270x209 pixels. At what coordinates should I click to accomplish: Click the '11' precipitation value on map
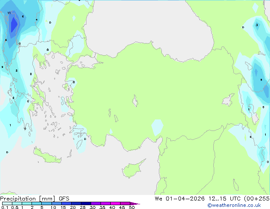[9, 13]
